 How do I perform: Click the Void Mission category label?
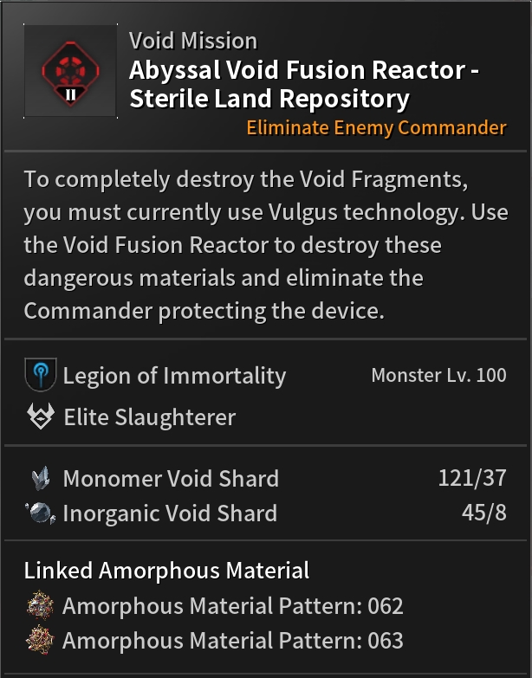coord(192,41)
